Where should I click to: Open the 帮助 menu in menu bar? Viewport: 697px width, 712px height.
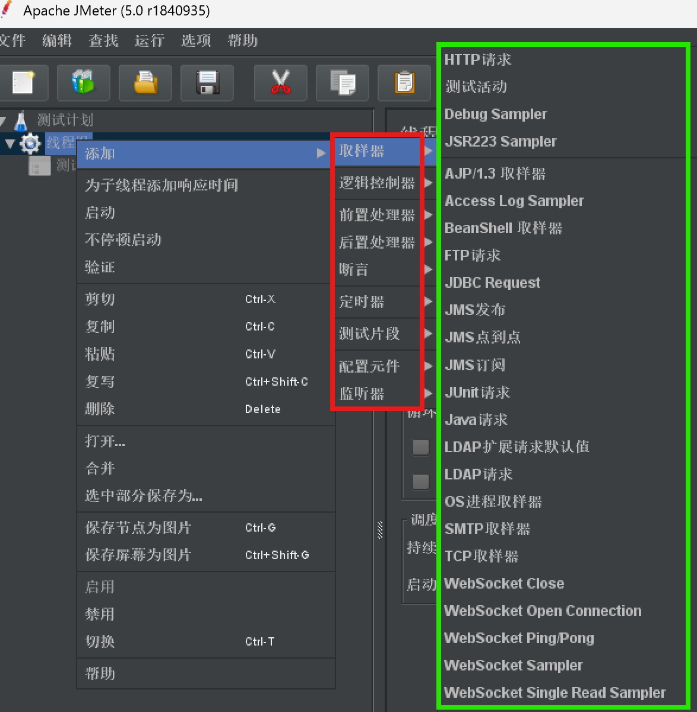(x=242, y=40)
